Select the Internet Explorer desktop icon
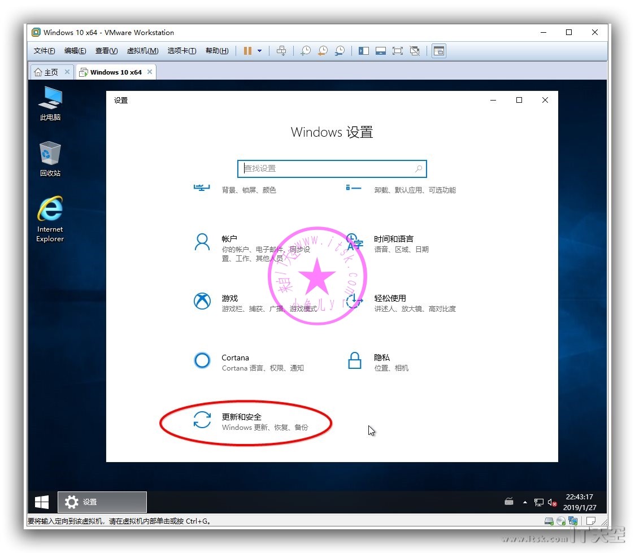Viewport: 635px width, 553px height. tap(50, 219)
